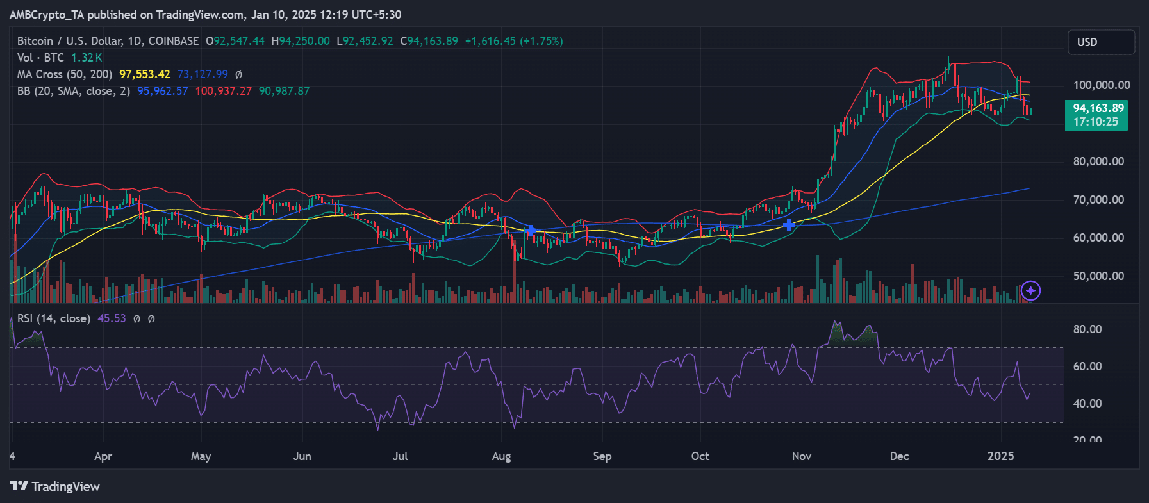The image size is (1149, 503).
Task: Select the RSI (14, close) indicator label
Action: 54,318
